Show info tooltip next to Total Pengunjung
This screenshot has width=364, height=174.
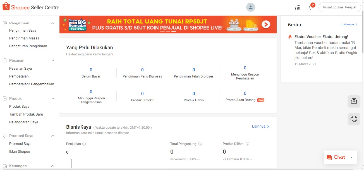(x=200, y=144)
